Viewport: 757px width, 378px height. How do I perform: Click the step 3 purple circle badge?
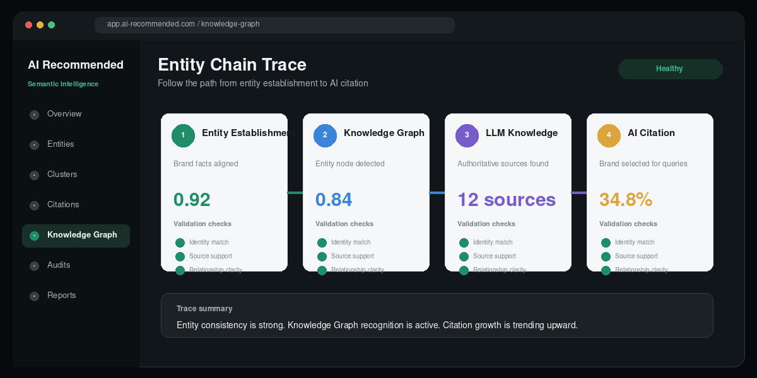tap(467, 135)
